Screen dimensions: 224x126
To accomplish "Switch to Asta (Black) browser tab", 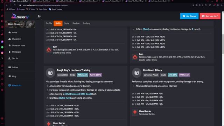I will [66, 1].
